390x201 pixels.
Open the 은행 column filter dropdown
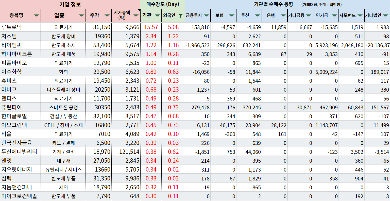(283, 15)
